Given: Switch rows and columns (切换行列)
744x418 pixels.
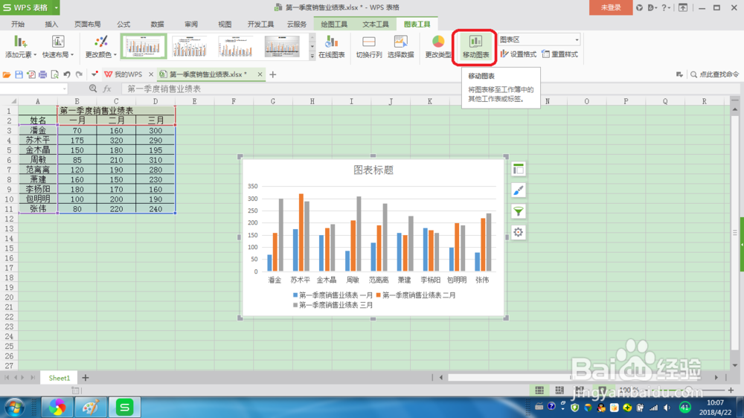Looking at the screenshot, I should 369,47.
